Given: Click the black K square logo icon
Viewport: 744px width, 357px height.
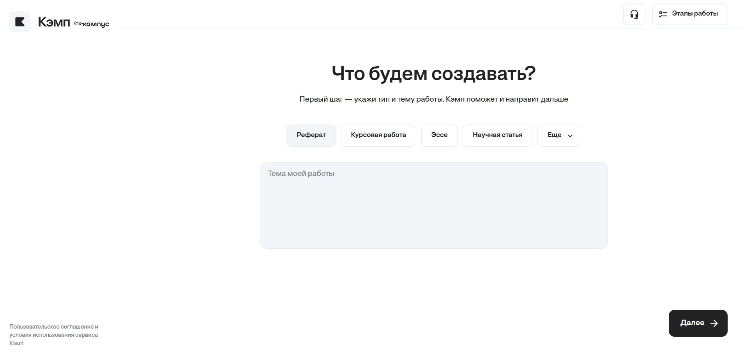Looking at the screenshot, I should [x=19, y=21].
